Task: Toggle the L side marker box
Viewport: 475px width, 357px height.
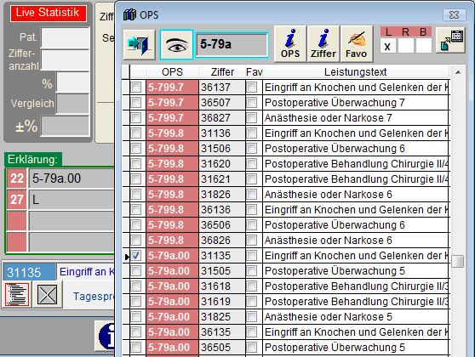Action: coord(388,47)
